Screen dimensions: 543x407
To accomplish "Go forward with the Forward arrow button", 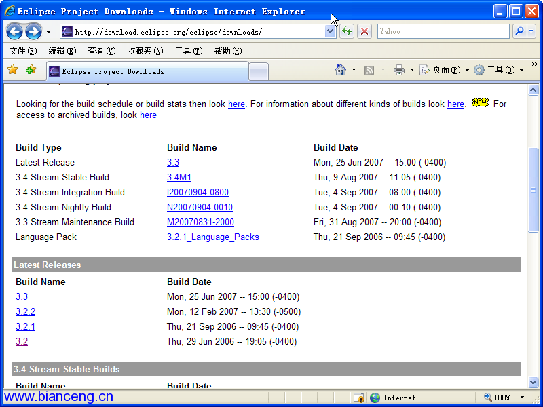I will point(33,32).
